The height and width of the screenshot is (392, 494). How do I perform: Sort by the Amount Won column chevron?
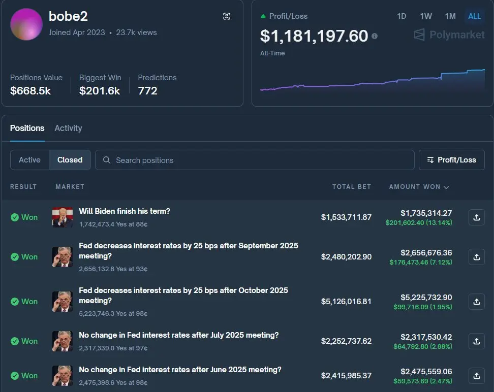(x=446, y=187)
